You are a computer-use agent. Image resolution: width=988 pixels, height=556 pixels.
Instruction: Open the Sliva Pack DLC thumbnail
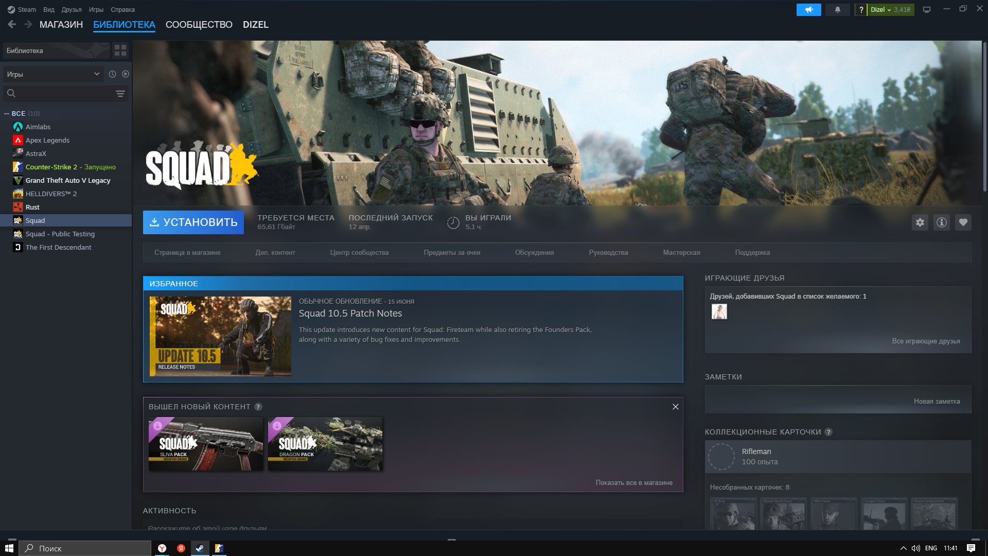pos(206,444)
